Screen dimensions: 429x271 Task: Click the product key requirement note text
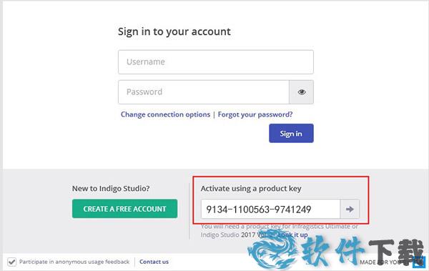pyautogui.click(x=279, y=230)
